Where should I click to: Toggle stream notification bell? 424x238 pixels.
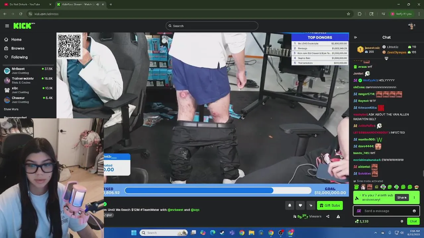[290, 206]
